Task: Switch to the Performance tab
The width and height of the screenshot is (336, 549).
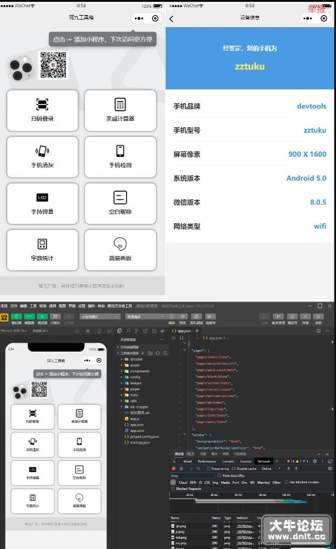Action: (x=207, y=462)
